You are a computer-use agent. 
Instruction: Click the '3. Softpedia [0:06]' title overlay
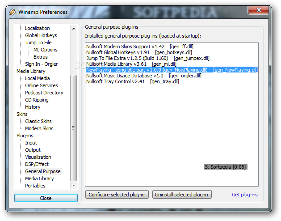(226, 167)
